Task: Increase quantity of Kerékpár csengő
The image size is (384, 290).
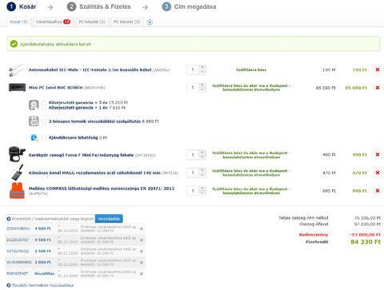Action: 202,153
